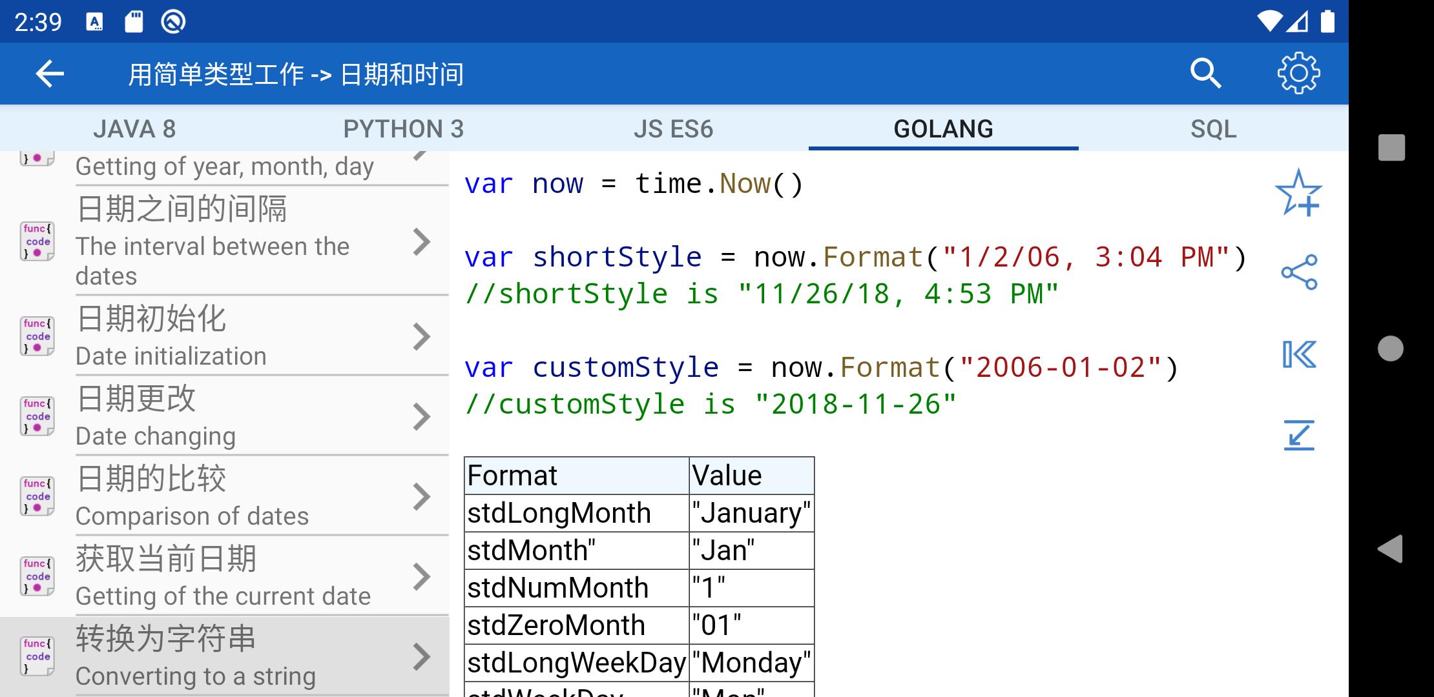Tap the collapse panel arrow icon
This screenshot has height=697, width=1434.
pyautogui.click(x=1298, y=354)
